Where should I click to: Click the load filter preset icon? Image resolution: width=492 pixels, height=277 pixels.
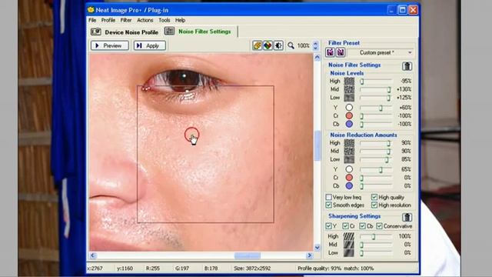coord(330,52)
